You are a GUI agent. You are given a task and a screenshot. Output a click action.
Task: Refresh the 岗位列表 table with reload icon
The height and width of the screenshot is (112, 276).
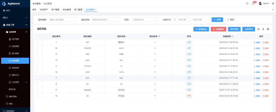tap(258, 29)
